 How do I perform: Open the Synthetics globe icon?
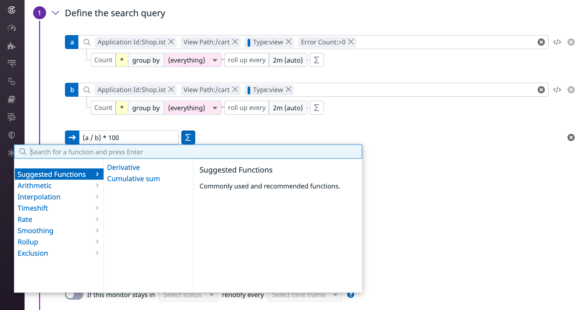click(x=12, y=153)
